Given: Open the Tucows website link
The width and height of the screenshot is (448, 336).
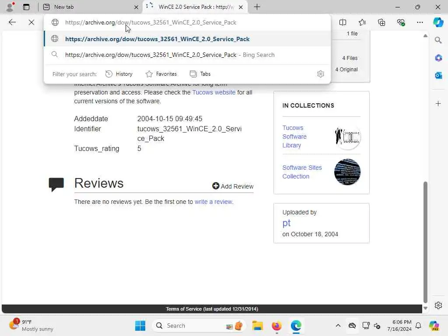Looking at the screenshot, I should coord(213,92).
